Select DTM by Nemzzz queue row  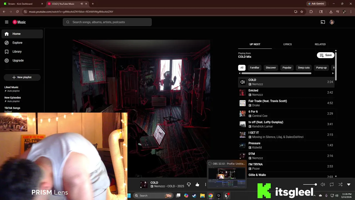pos(286,156)
